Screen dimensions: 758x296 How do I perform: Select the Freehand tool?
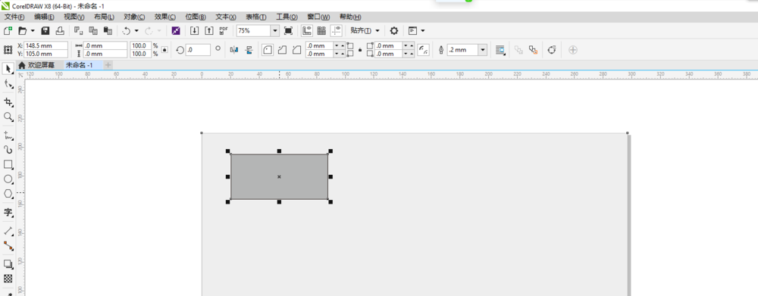(x=8, y=135)
